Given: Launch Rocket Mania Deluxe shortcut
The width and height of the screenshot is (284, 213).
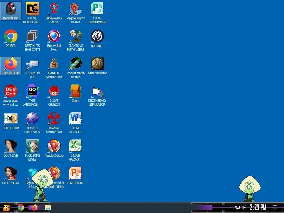Looking at the screenshot, I should point(75,68).
